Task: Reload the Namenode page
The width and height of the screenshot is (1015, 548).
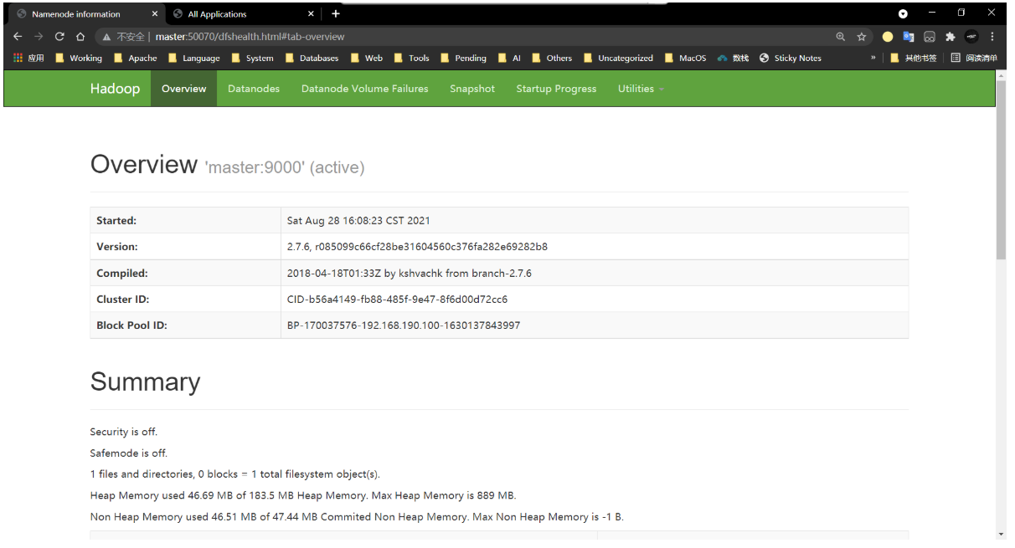Action: pyautogui.click(x=59, y=37)
